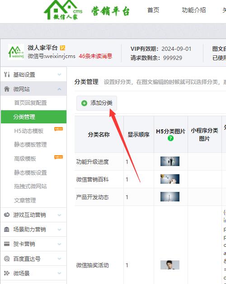Click the 小程序分类图片 column header
The height and width of the screenshot is (284, 226).
[x=204, y=134]
